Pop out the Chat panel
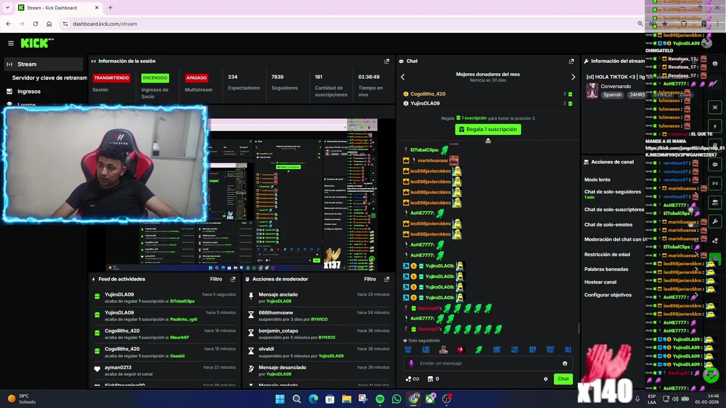This screenshot has width=726, height=408. coord(571,61)
